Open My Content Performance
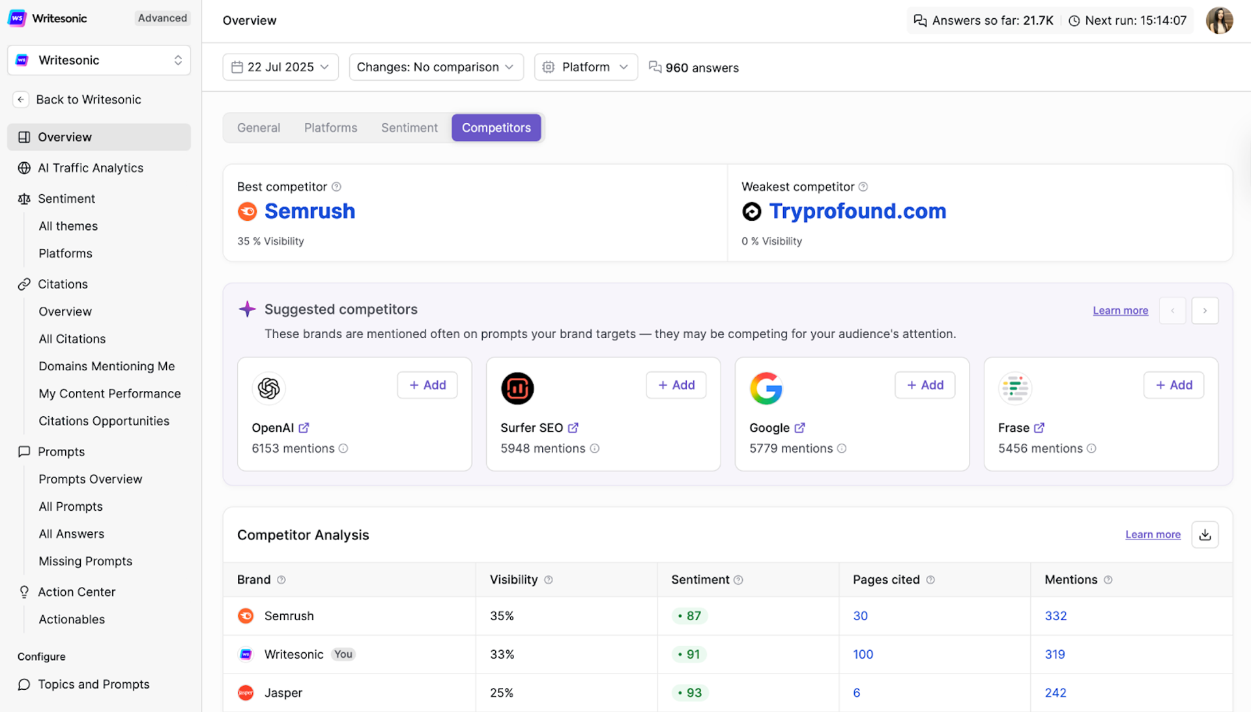This screenshot has width=1251, height=712. pyautogui.click(x=109, y=393)
